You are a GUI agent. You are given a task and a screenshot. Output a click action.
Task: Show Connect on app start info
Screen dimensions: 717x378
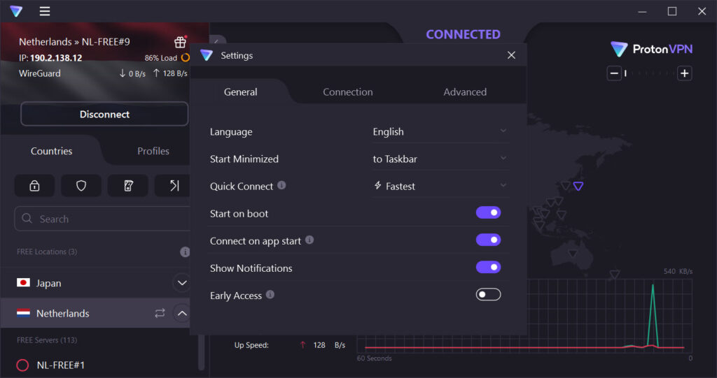309,240
